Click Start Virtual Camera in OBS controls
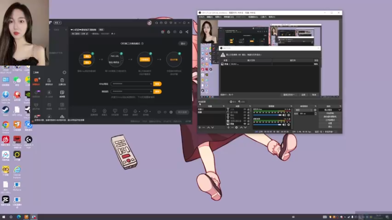 point(330,117)
